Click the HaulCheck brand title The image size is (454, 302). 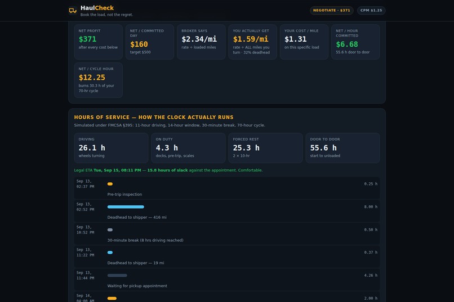point(97,8)
